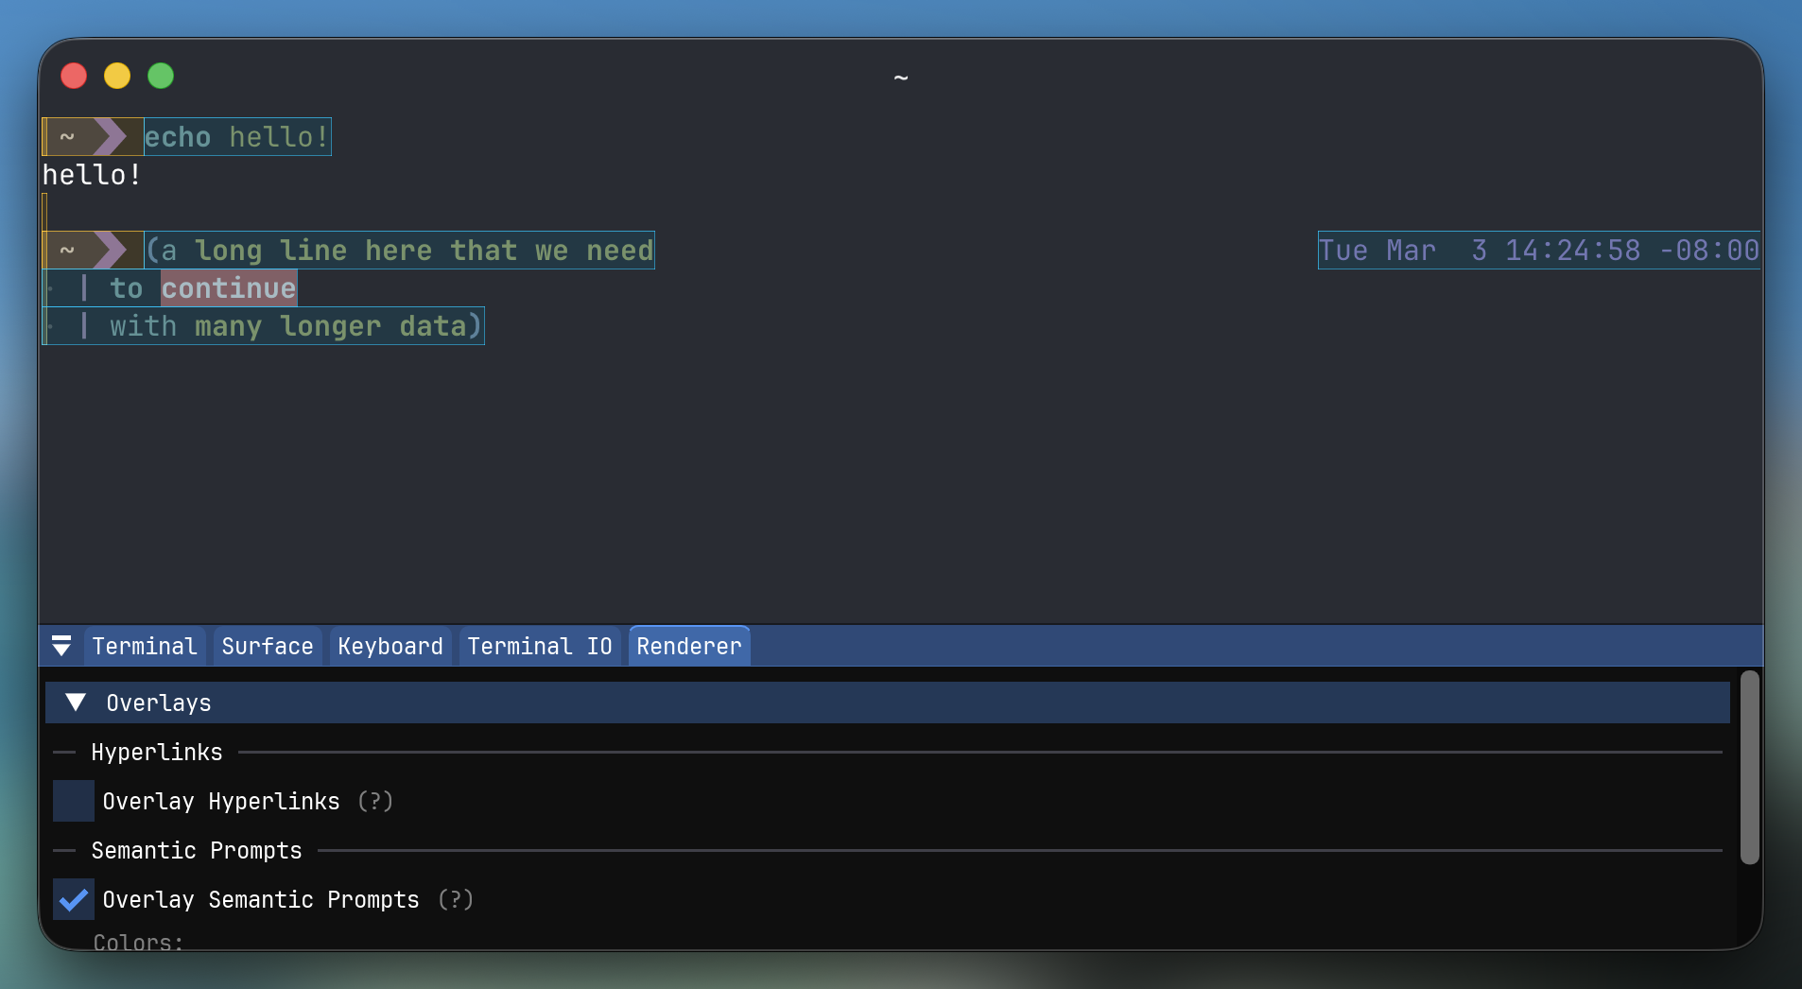Click the Renderer tab
Image resolution: width=1802 pixels, height=989 pixels.
tap(688, 646)
